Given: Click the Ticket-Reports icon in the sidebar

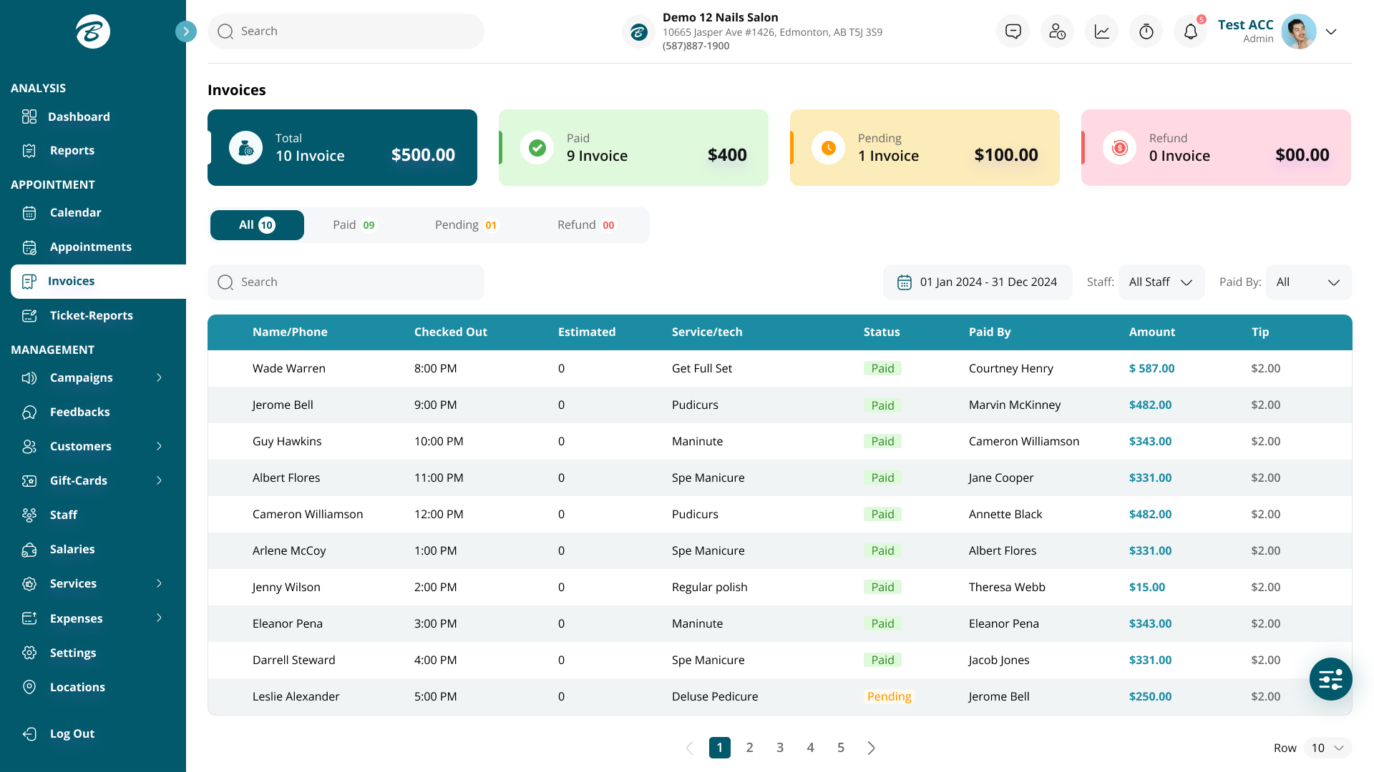Looking at the screenshot, I should (29, 315).
